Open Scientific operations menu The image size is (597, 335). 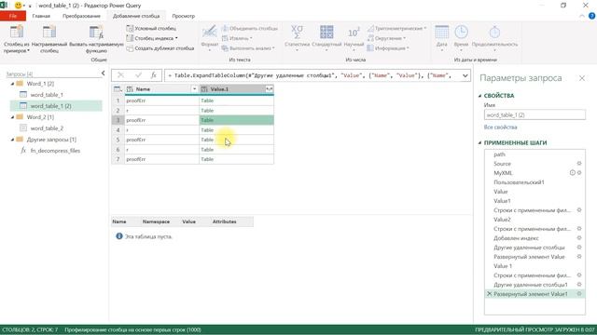[354, 39]
